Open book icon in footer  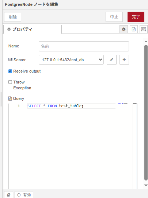tap(9, 195)
